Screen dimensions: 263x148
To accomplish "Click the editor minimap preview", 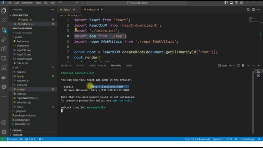I will [254, 20].
